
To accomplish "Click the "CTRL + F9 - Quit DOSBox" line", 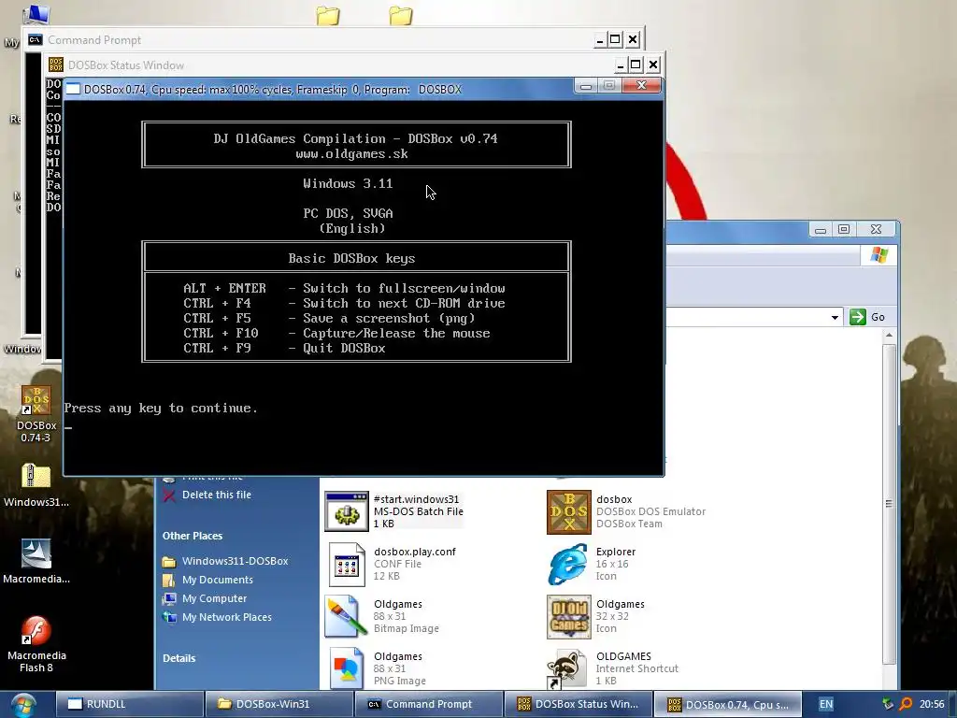I will tap(284, 348).
